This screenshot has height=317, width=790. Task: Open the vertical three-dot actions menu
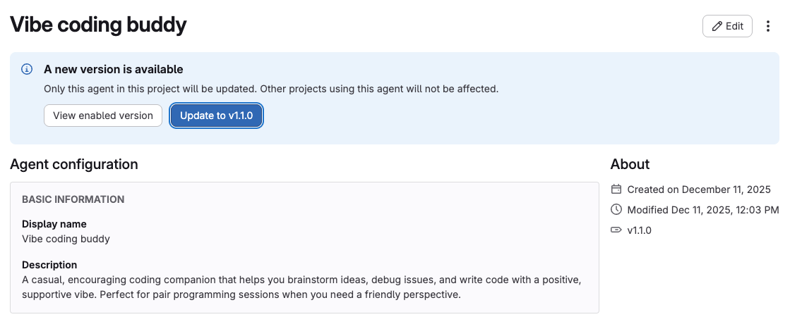point(769,26)
